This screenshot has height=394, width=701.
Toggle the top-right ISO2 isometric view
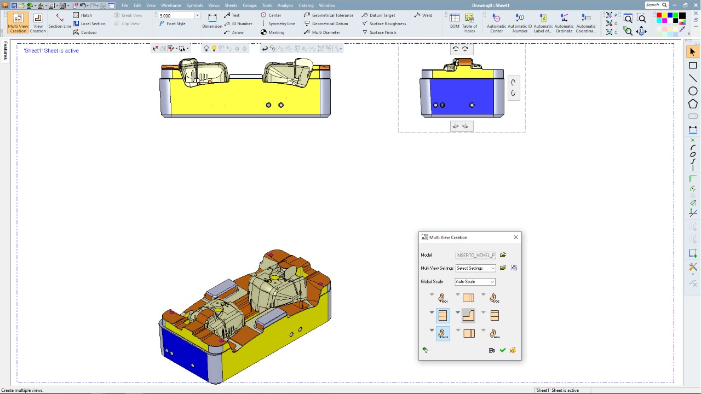[494, 298]
